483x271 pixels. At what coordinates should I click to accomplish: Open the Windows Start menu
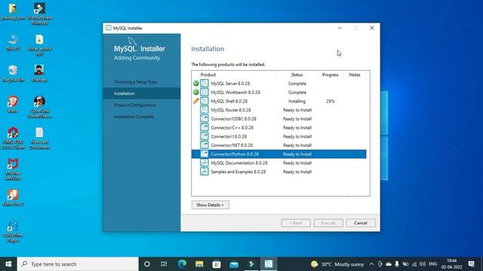8,264
